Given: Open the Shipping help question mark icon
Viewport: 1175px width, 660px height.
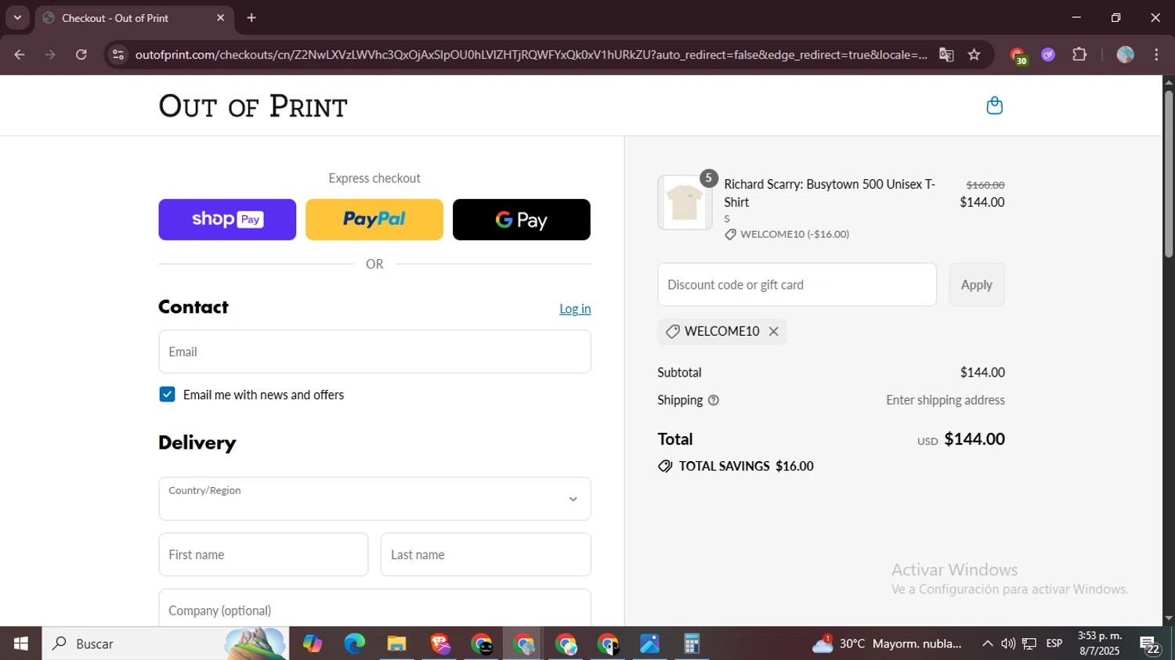Looking at the screenshot, I should point(714,400).
